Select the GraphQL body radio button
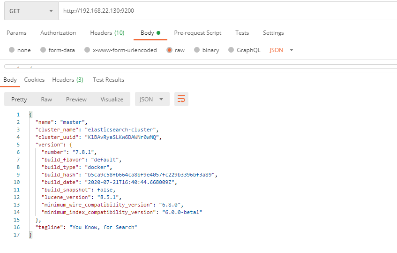Viewport: 397px width, 253px height. [x=231, y=50]
